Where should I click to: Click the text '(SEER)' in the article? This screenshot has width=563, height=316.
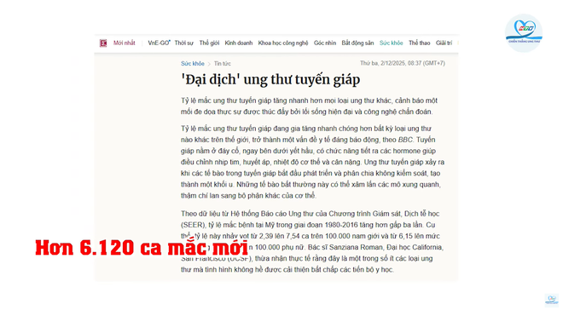[x=193, y=225]
